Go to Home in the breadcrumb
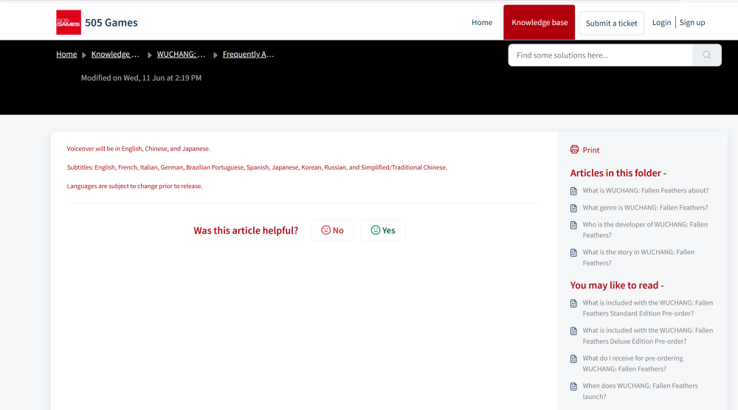The width and height of the screenshot is (738, 410). (x=66, y=55)
